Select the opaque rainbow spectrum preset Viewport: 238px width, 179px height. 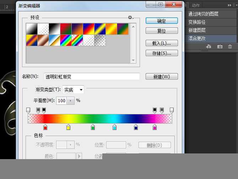(66, 40)
